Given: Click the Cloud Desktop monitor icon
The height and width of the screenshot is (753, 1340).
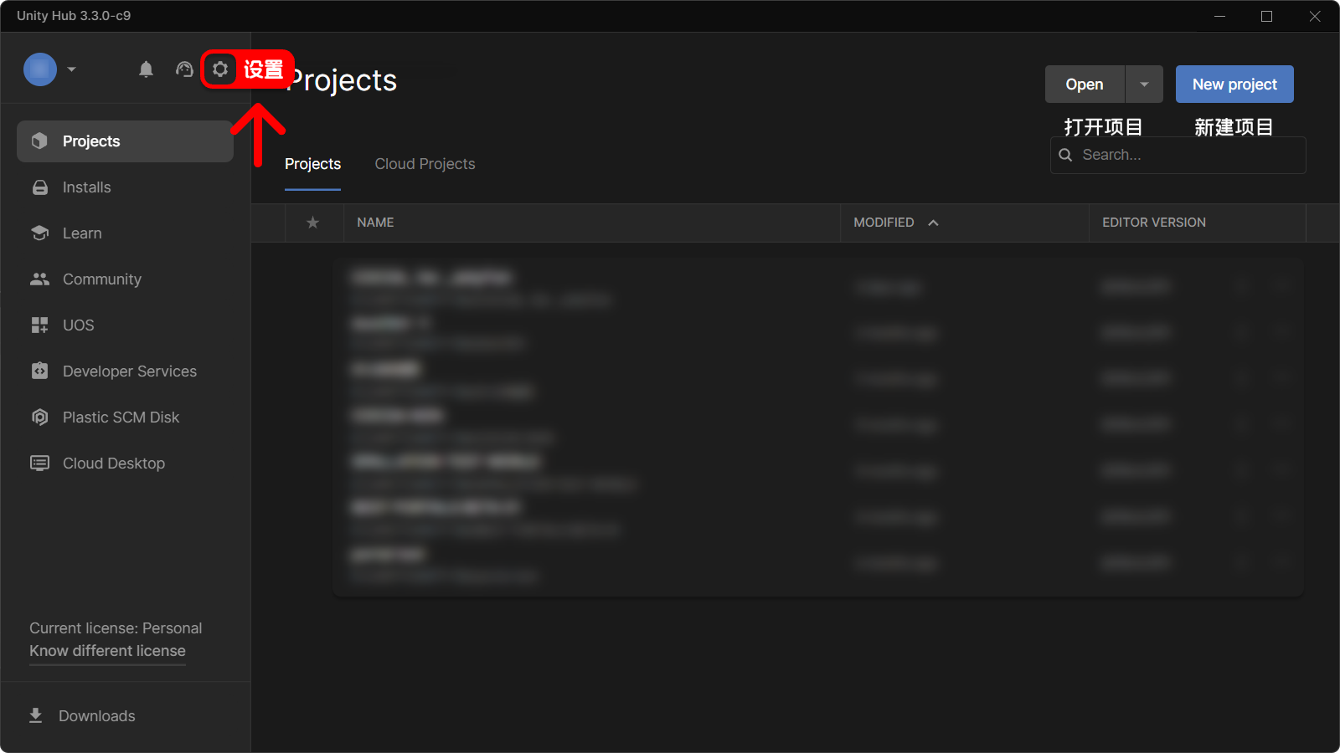Looking at the screenshot, I should pyautogui.click(x=39, y=463).
